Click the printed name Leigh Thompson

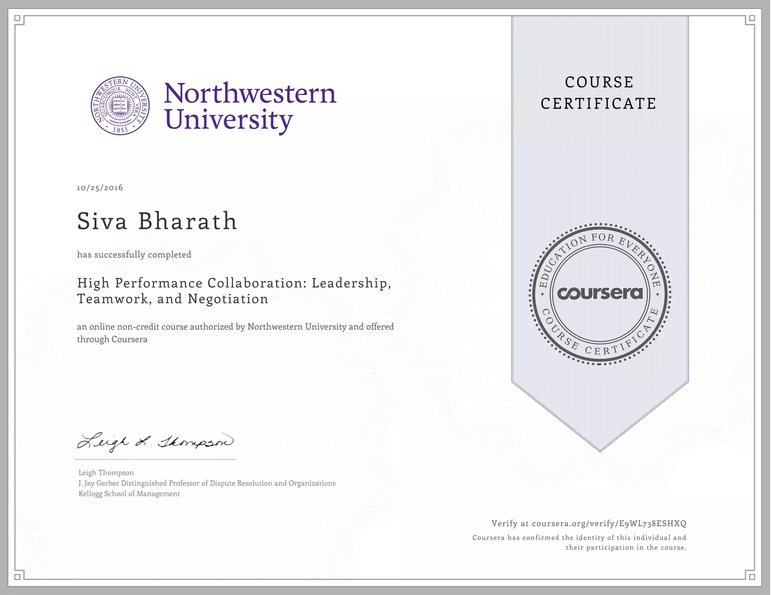point(106,473)
